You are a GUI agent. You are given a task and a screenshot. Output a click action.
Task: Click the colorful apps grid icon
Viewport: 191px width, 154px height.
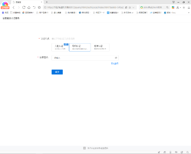coord(173,7)
